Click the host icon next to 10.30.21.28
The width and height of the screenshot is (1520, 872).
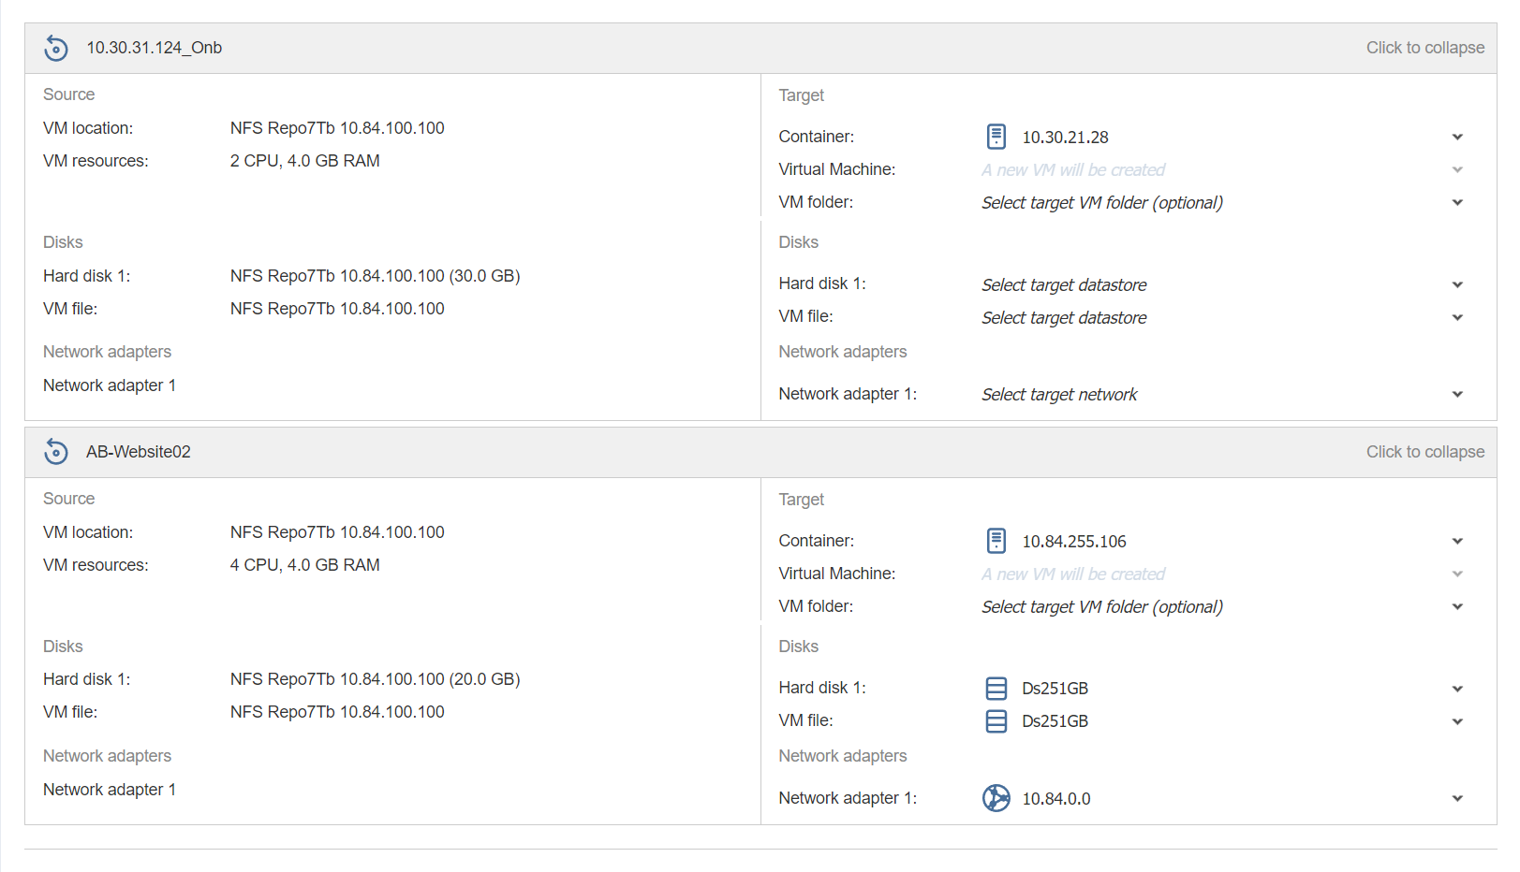tap(996, 137)
